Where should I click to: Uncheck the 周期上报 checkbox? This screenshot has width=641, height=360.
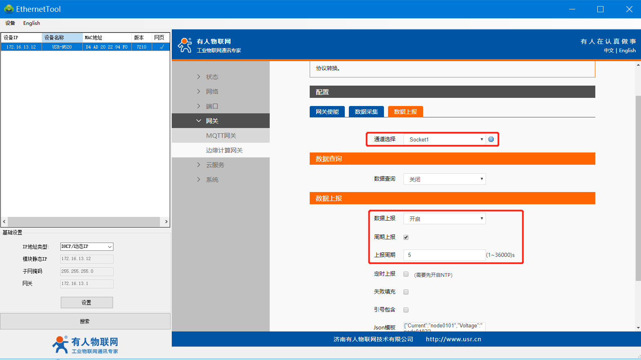pos(406,237)
